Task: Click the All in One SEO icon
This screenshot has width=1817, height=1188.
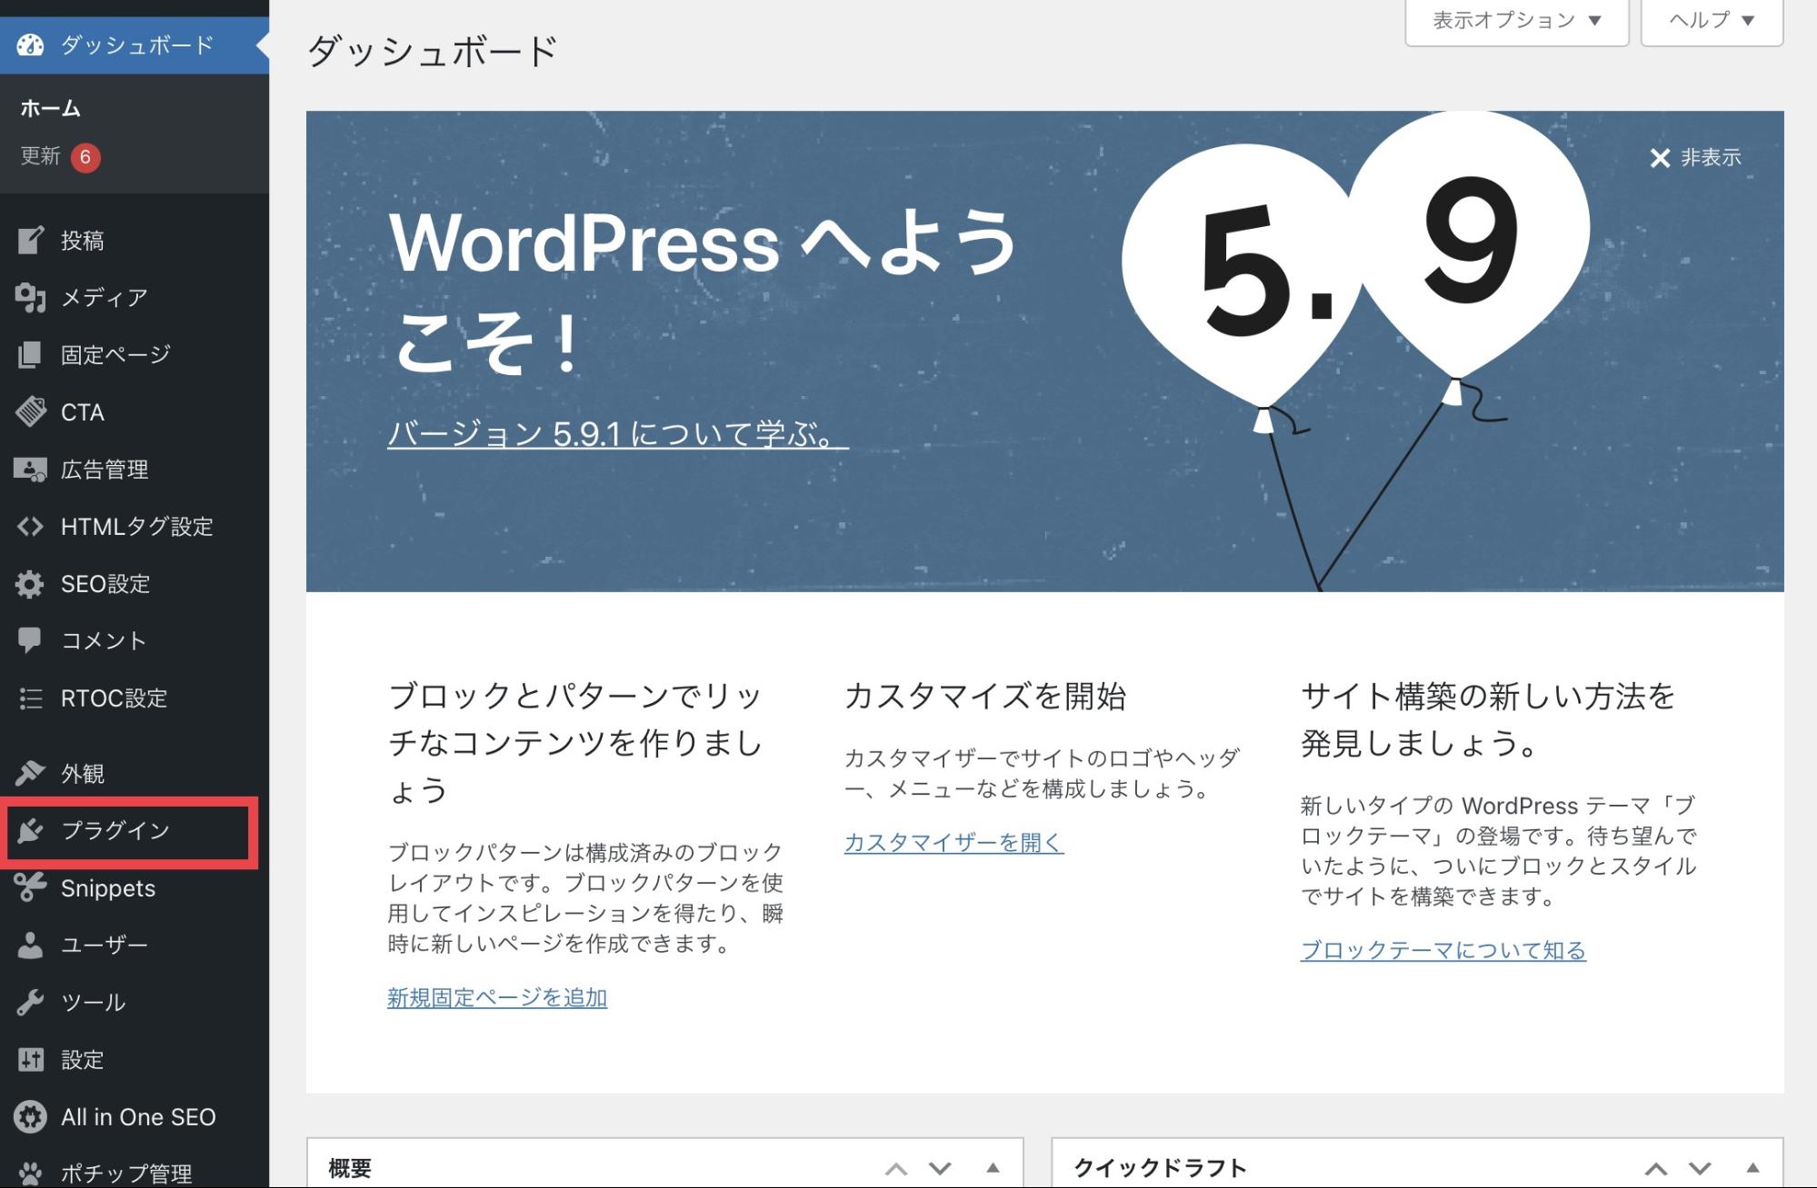Action: (30, 1116)
